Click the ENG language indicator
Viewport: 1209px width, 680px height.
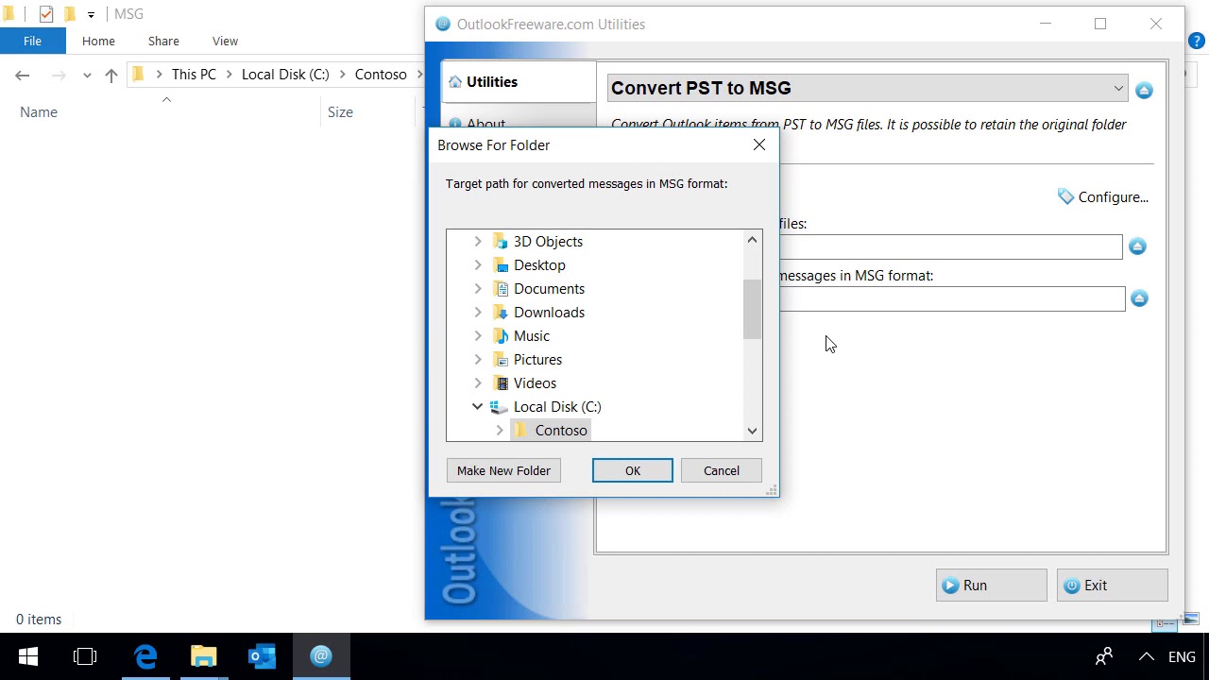(1183, 657)
